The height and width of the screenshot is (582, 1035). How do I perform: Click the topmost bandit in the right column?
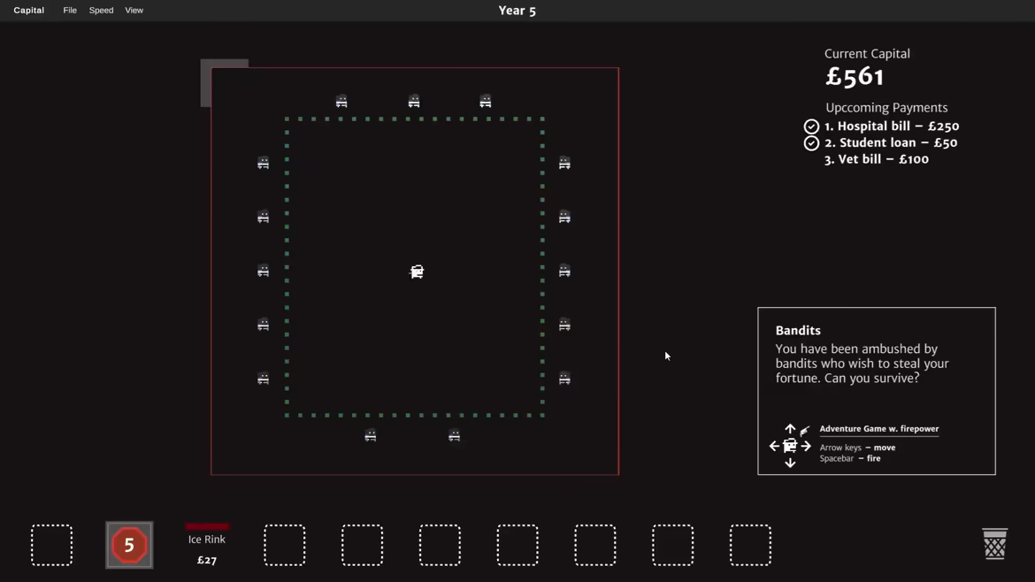564,163
